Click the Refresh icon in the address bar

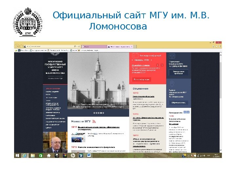point(79,47)
